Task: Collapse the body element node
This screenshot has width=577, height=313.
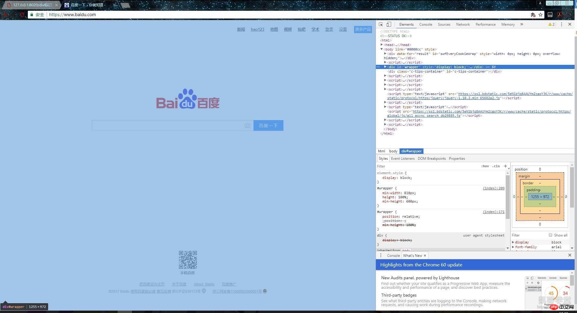Action: 382,49
